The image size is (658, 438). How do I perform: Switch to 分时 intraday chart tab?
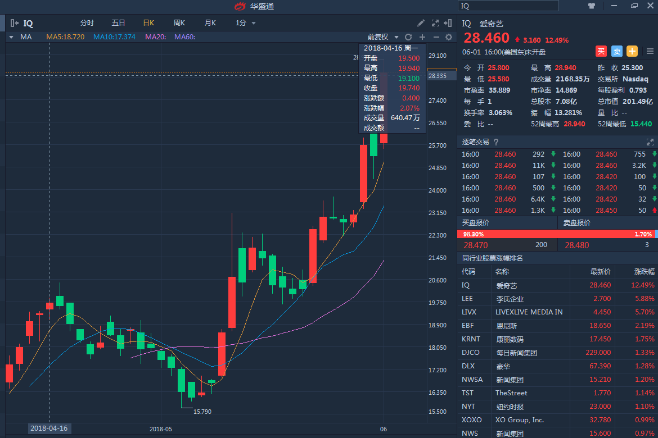87,23
